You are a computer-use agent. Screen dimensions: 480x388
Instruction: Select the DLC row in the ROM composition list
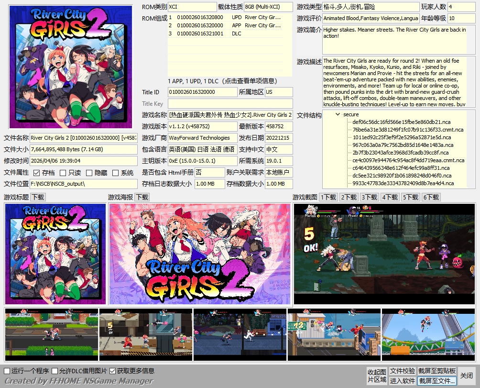pyautogui.click(x=225, y=34)
